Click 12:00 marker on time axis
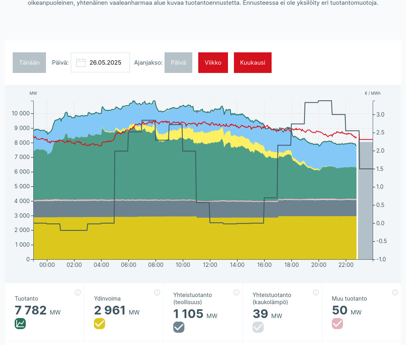This screenshot has width=406, height=345. pyautogui.click(x=210, y=265)
